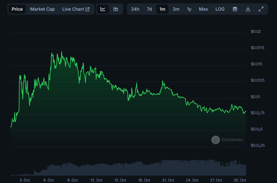Show Max time range

tap(203, 9)
